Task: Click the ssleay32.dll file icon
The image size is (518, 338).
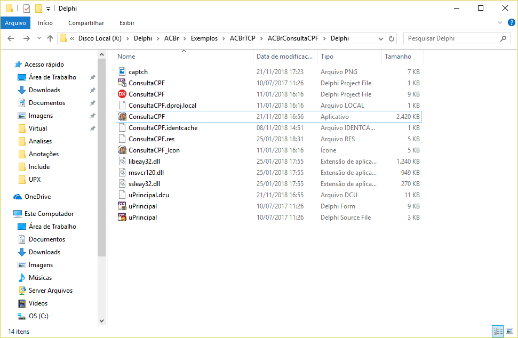Action: click(122, 184)
